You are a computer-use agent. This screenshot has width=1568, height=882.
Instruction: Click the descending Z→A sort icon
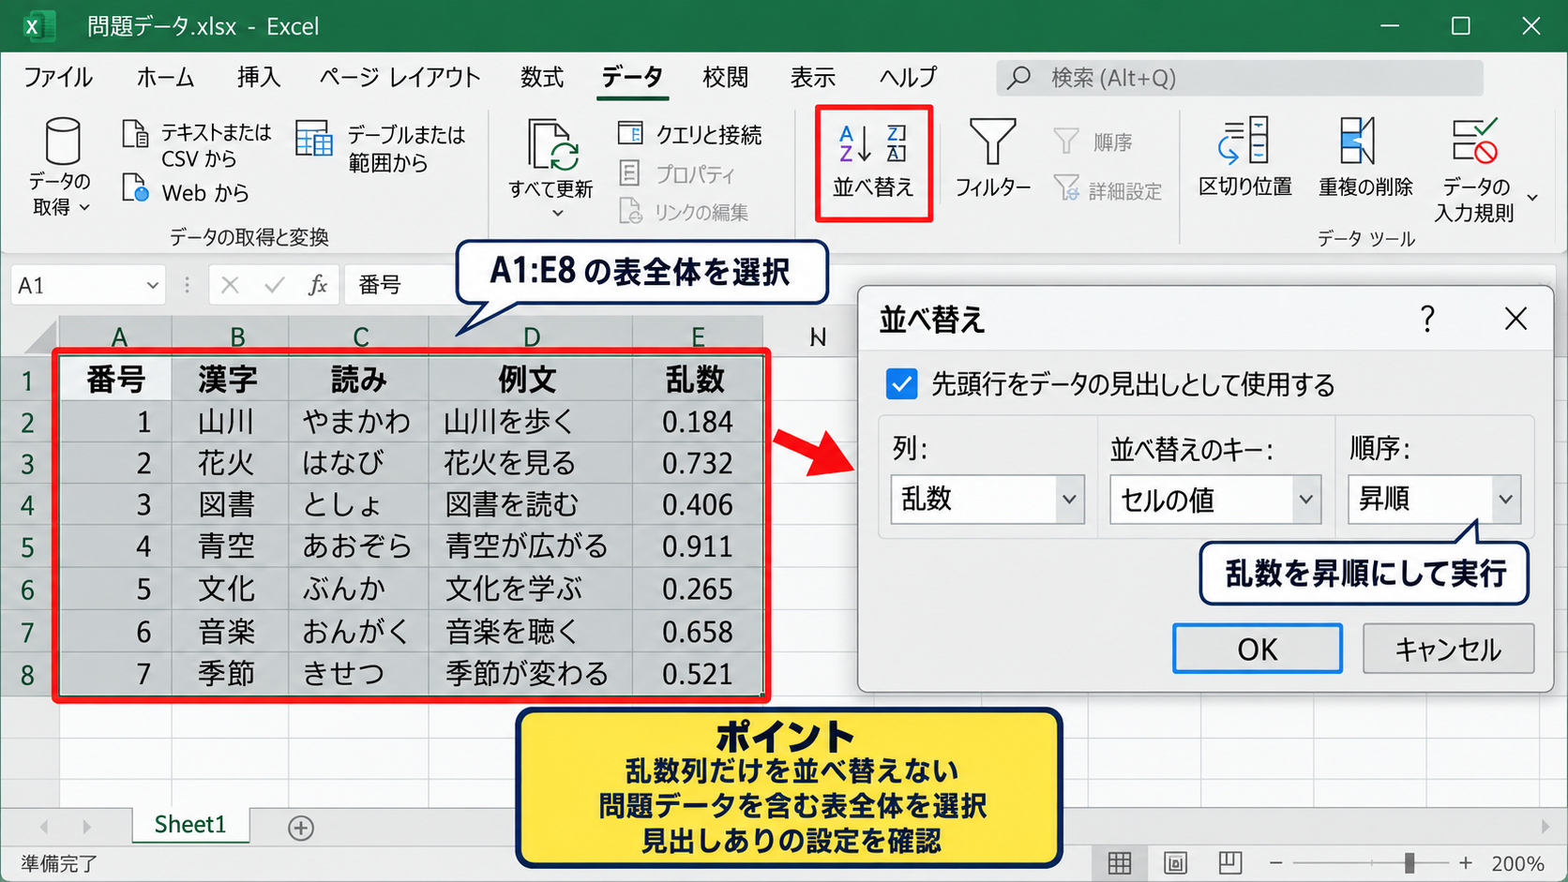897,143
